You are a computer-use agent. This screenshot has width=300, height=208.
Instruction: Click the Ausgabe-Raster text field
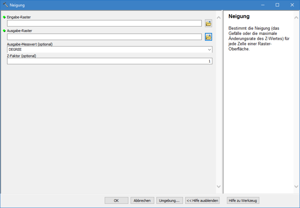pos(104,37)
